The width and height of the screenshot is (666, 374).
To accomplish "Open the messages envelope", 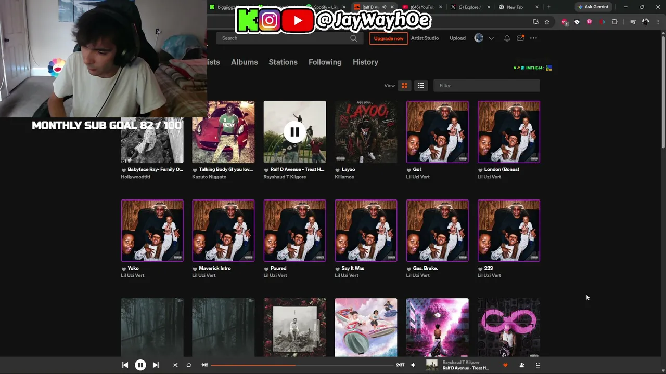I will point(520,38).
